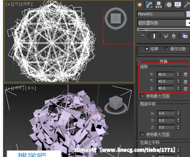The height and width of the screenshot is (157, 190).
Task: Click the 局部平移 Y value field
Action: point(166,120)
